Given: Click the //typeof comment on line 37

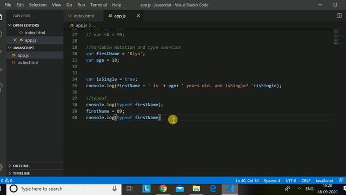Looking at the screenshot, I should coord(96,98).
